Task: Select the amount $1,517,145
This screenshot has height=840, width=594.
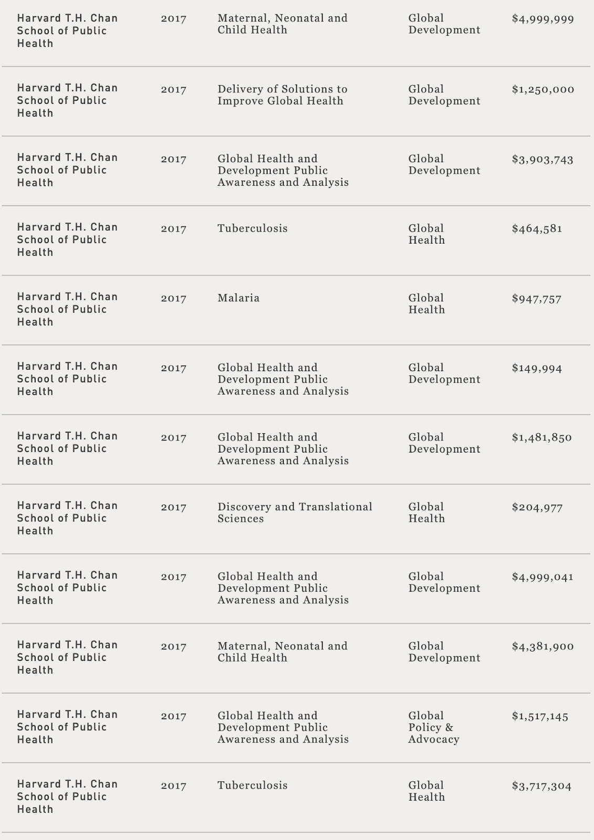Action: coord(540,717)
